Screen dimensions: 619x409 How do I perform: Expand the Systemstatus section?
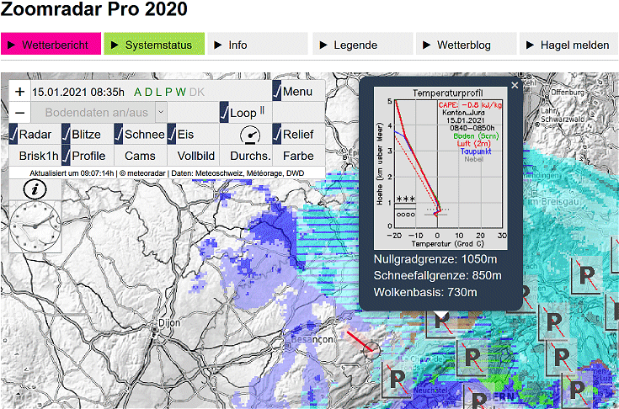pos(155,45)
